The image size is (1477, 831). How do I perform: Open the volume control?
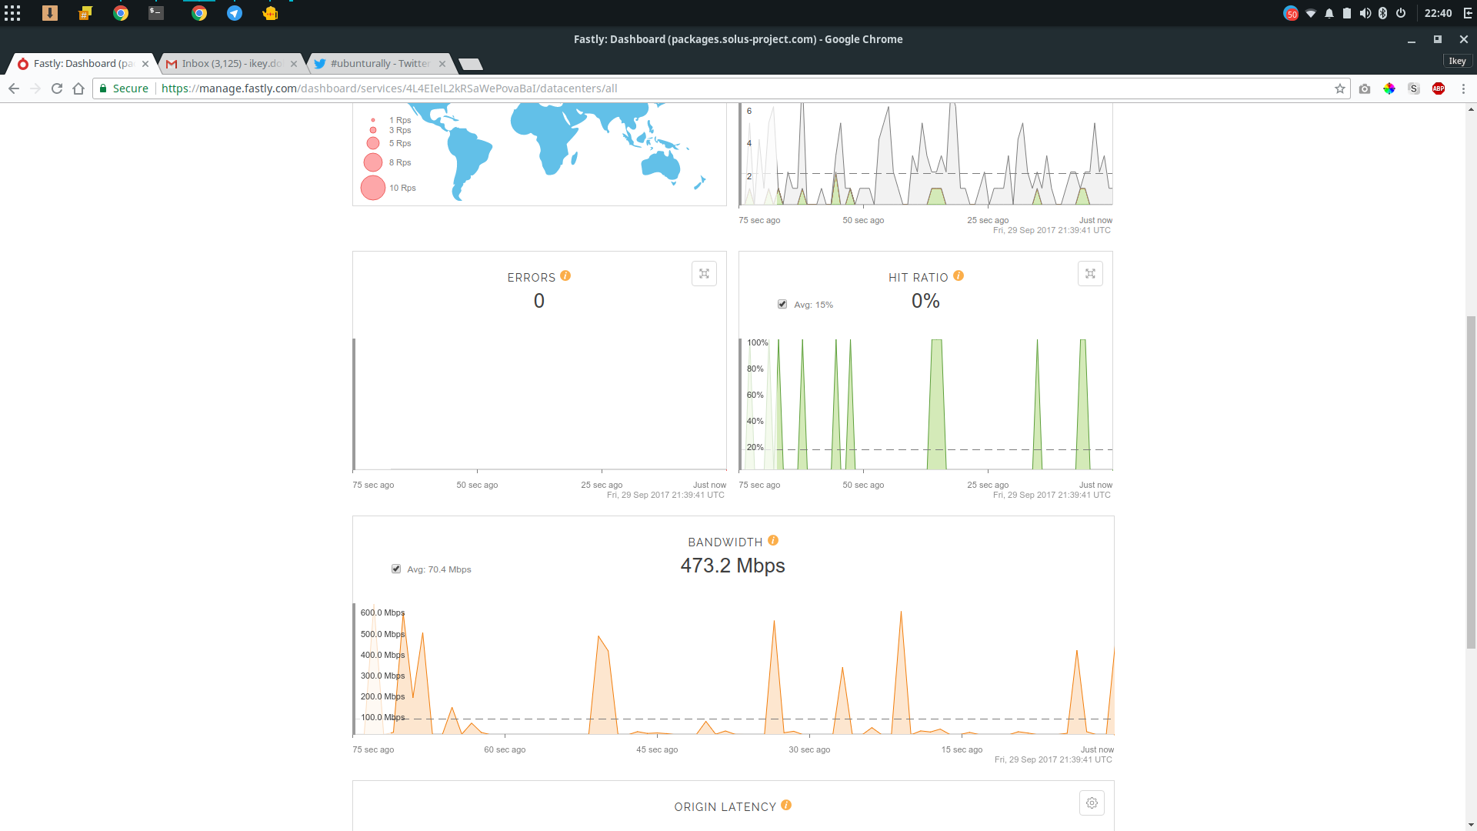(x=1365, y=13)
